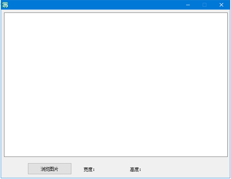The width and height of the screenshot is (231, 179).
Task: Click the disabled maximize button
Action: (x=205, y=5)
